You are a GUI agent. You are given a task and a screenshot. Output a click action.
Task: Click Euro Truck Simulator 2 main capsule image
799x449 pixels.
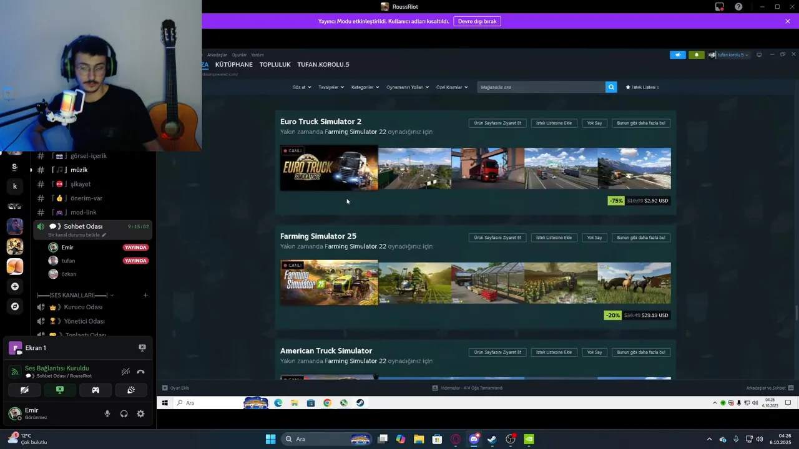pos(329,168)
